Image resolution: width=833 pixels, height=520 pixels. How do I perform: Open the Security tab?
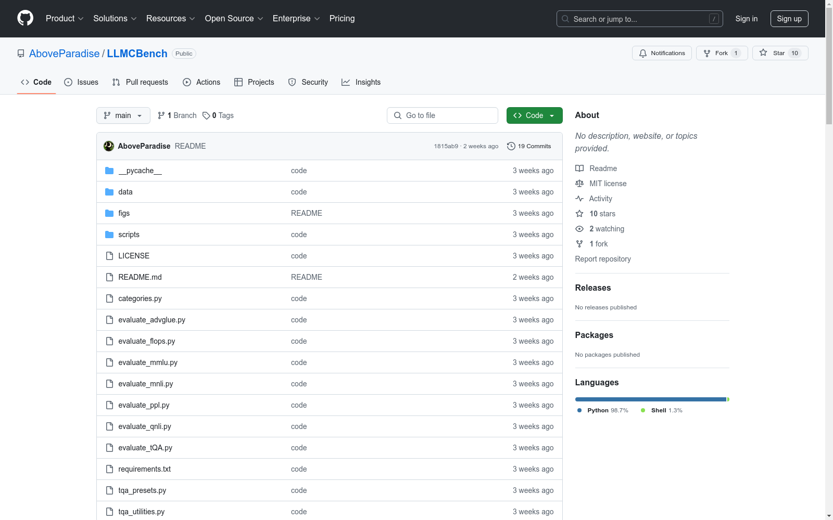308,82
